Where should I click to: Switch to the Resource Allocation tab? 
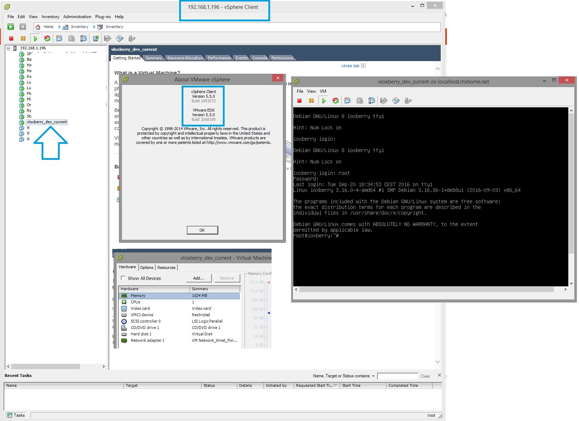[x=185, y=58]
